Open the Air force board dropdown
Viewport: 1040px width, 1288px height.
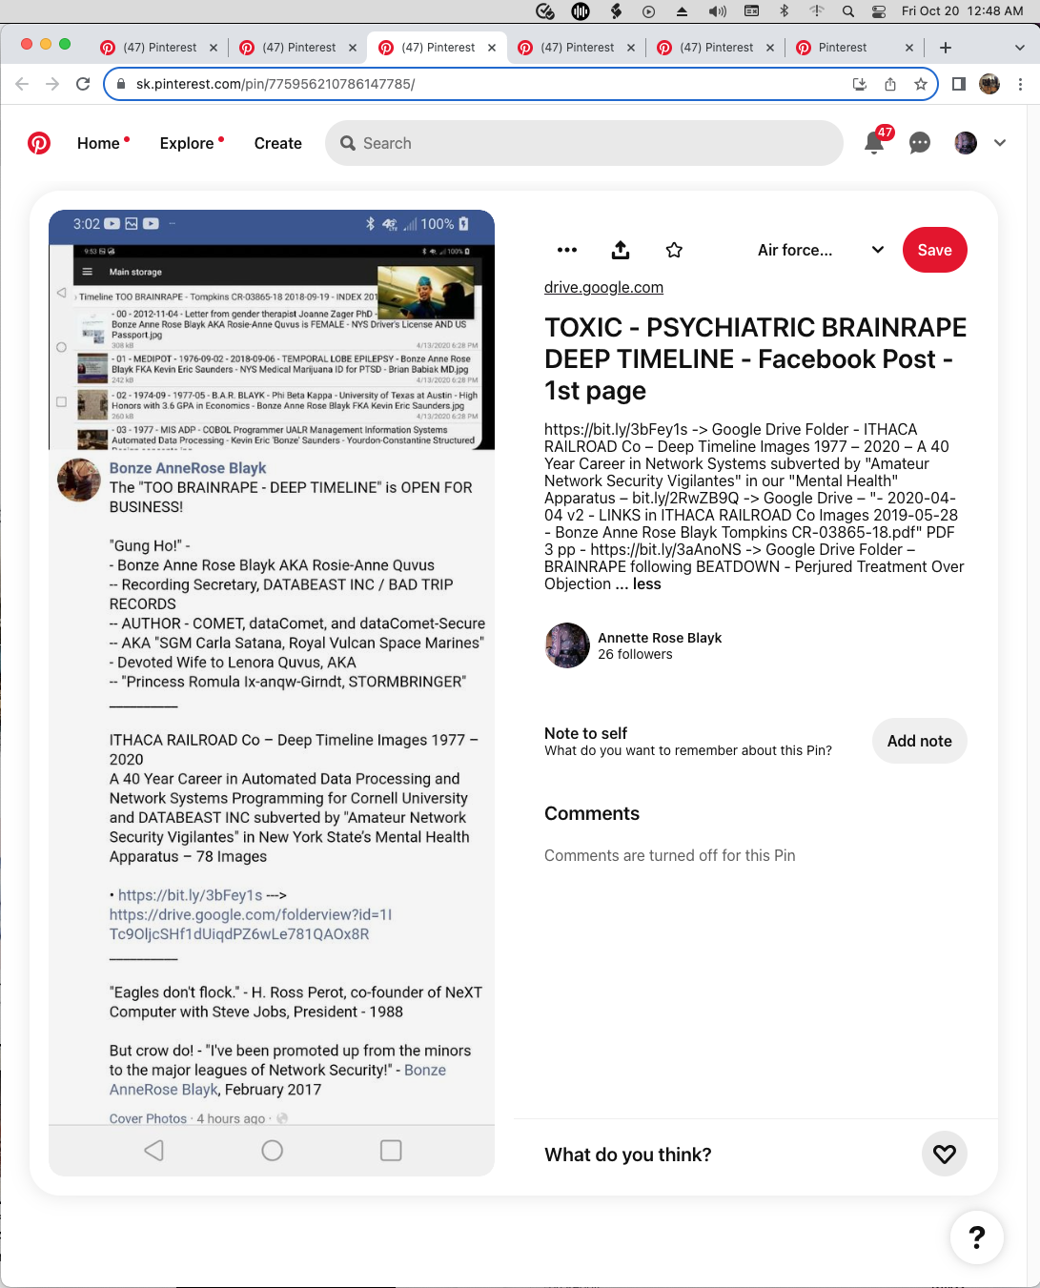[x=821, y=250]
